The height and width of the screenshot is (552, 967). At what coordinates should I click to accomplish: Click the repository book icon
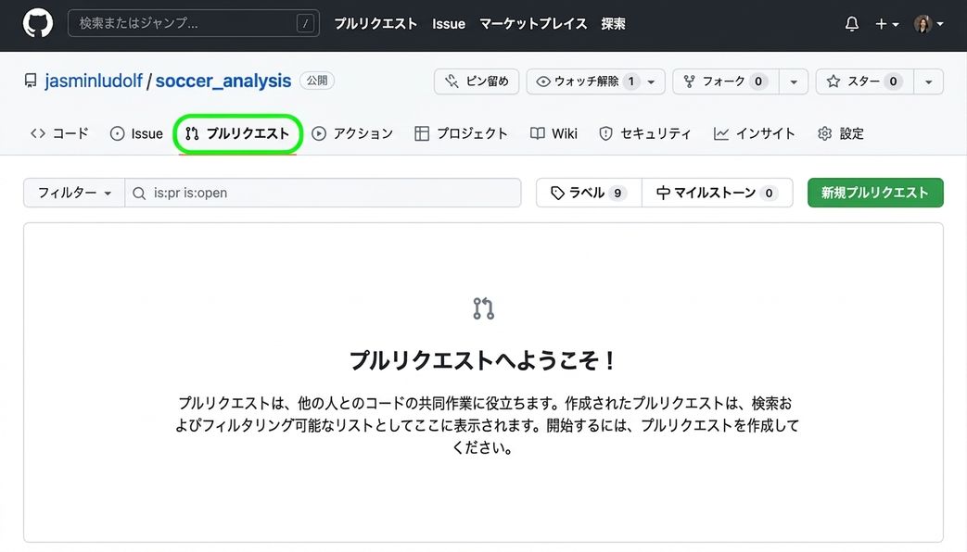pos(31,81)
